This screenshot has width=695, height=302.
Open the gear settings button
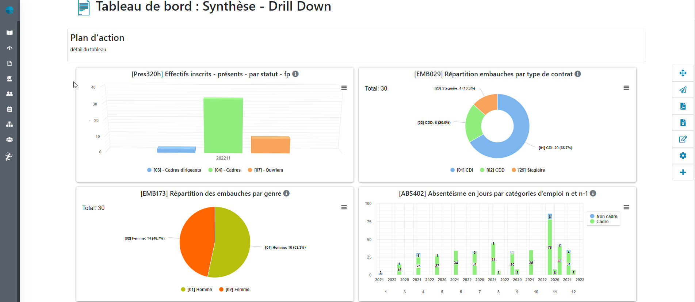[x=683, y=156]
